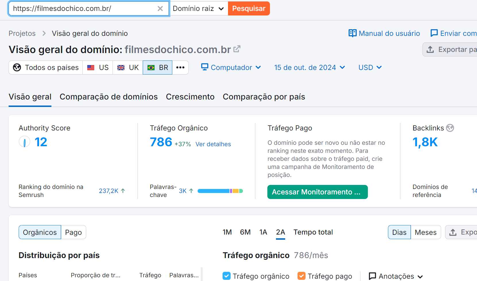Click the book icon beside Manual do usuário
This screenshot has height=281, width=477.
(x=352, y=33)
